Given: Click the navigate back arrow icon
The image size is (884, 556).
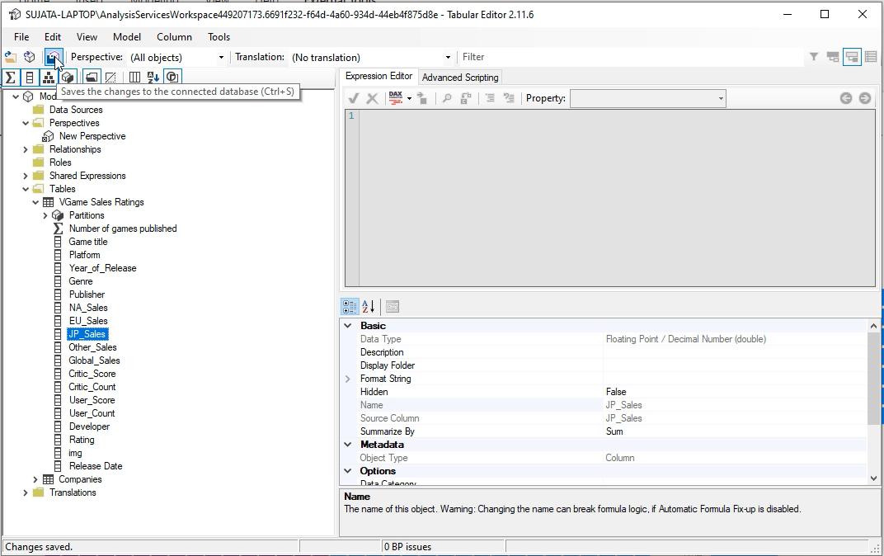Looking at the screenshot, I should pyautogui.click(x=846, y=98).
